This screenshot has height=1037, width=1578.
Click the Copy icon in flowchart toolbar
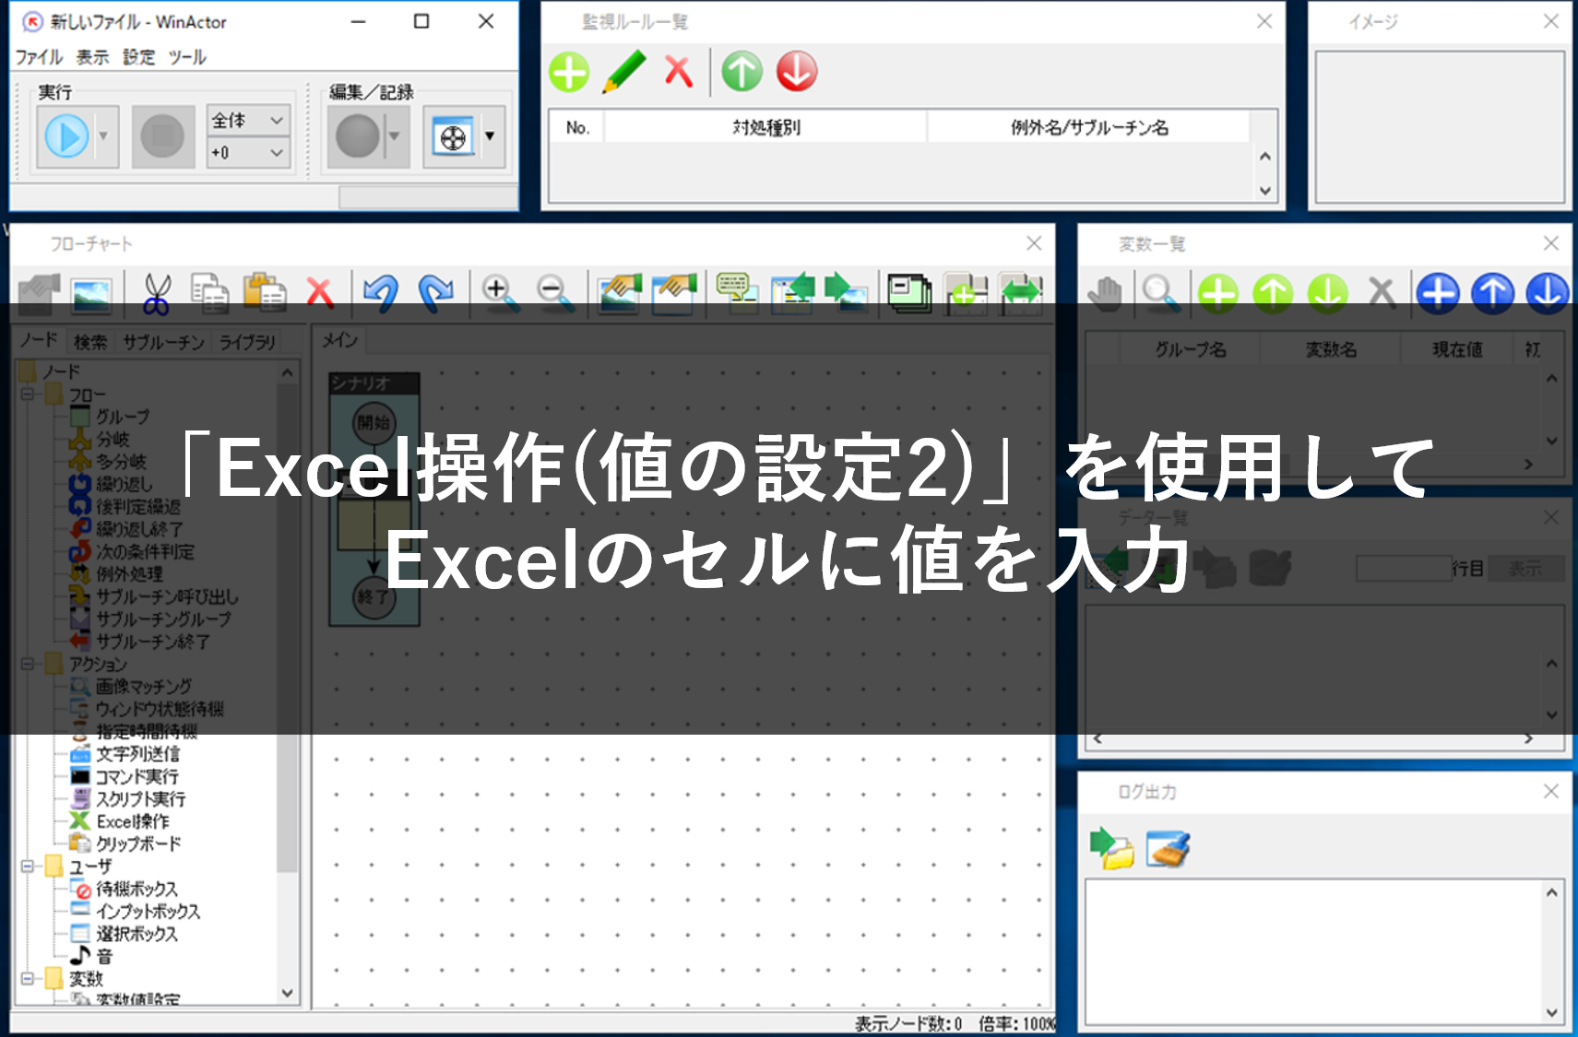click(211, 292)
